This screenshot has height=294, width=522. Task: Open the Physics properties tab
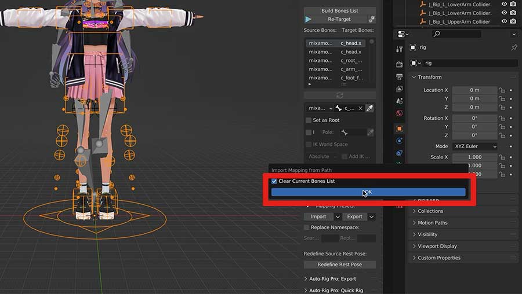coord(400,141)
